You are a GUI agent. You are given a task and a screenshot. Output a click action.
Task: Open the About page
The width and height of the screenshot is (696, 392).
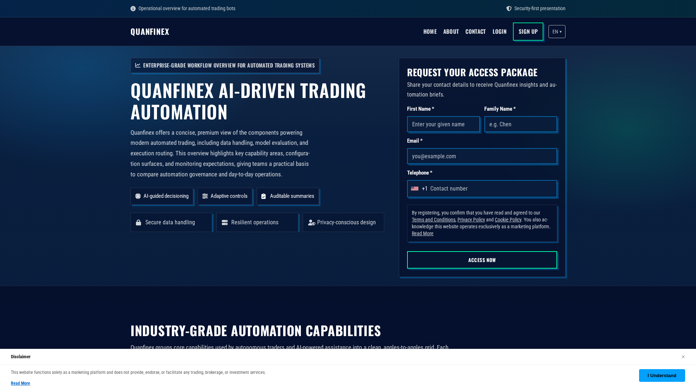point(451,32)
